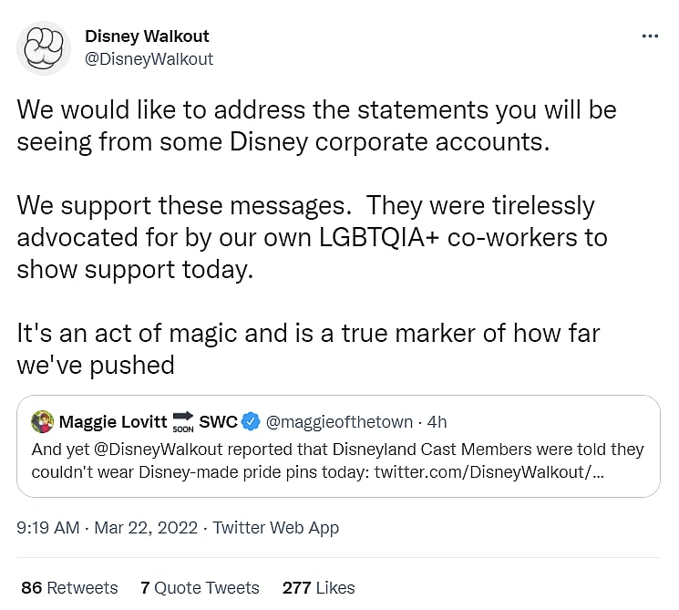Select the Maggie Lovitt name in quote
This screenshot has width=679, height=610.
(x=112, y=421)
